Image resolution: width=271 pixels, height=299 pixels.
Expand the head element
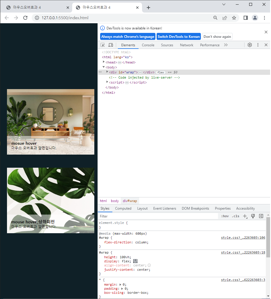pyautogui.click(x=104, y=62)
